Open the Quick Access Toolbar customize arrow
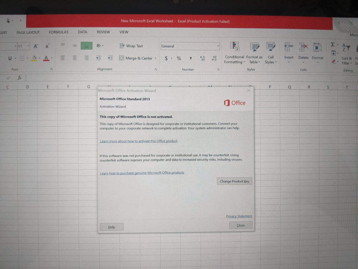Viewport: 358px width, 269px height. click(21, 20)
